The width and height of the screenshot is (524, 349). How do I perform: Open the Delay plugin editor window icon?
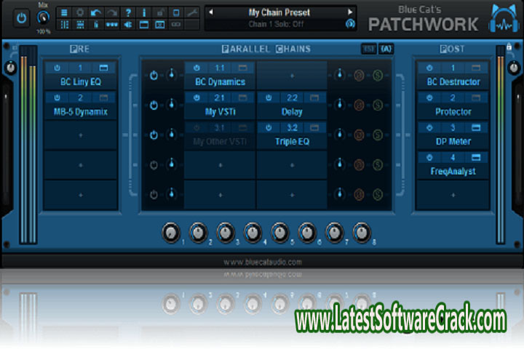(314, 97)
